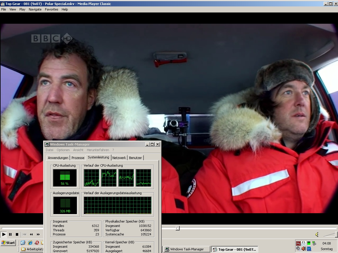Pause the video playback
The image size is (338, 253).
10,234
